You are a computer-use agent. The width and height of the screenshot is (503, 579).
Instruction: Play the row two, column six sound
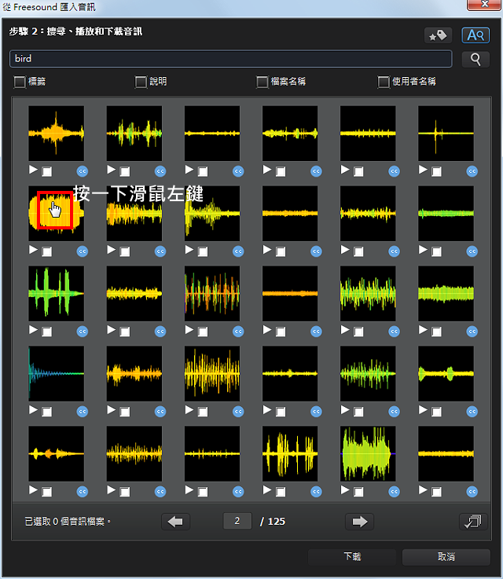(x=423, y=250)
